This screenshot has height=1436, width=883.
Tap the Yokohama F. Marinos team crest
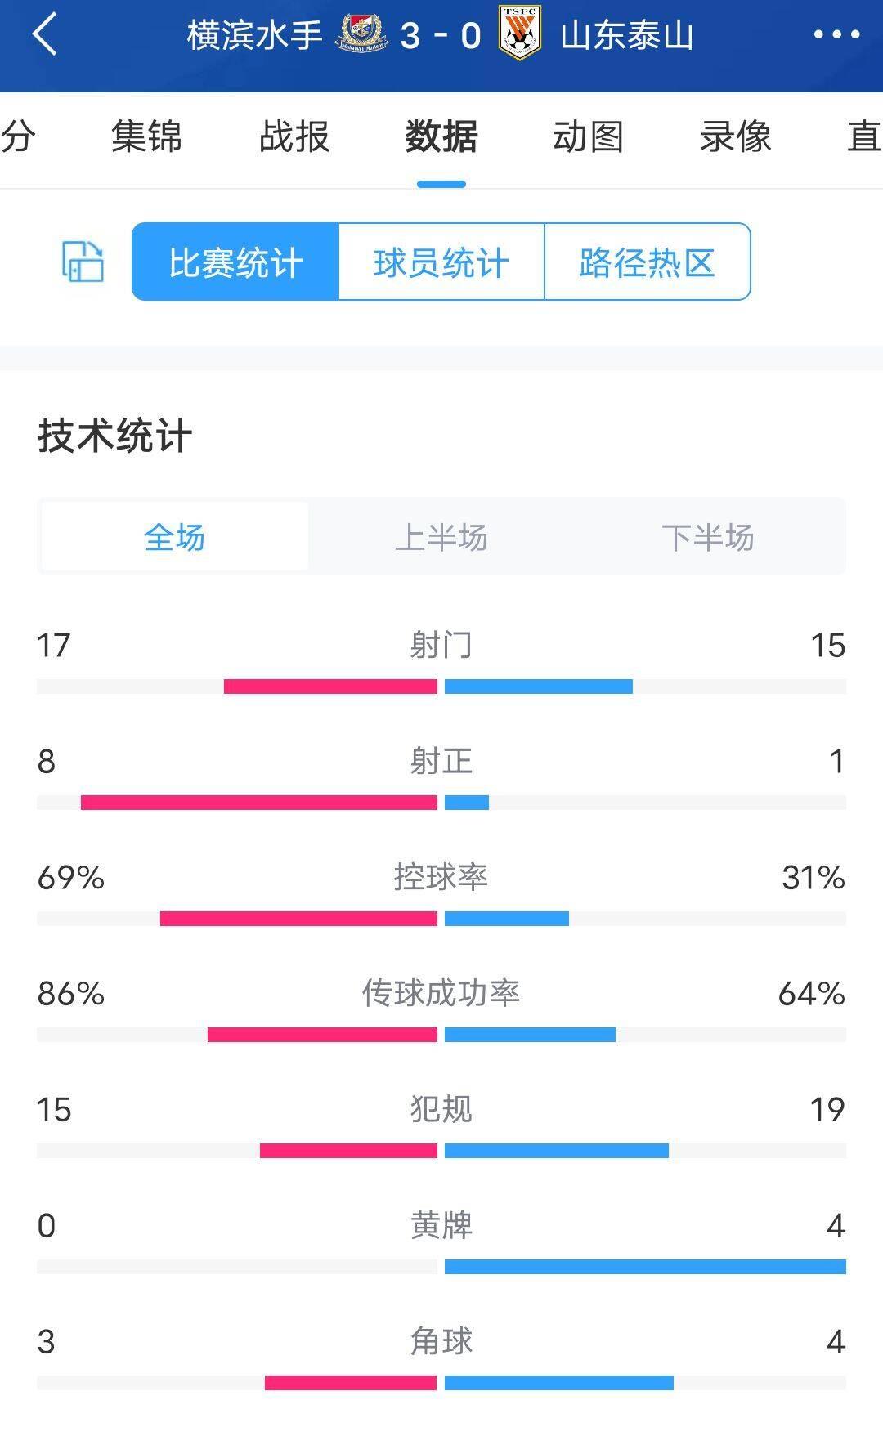point(362,35)
